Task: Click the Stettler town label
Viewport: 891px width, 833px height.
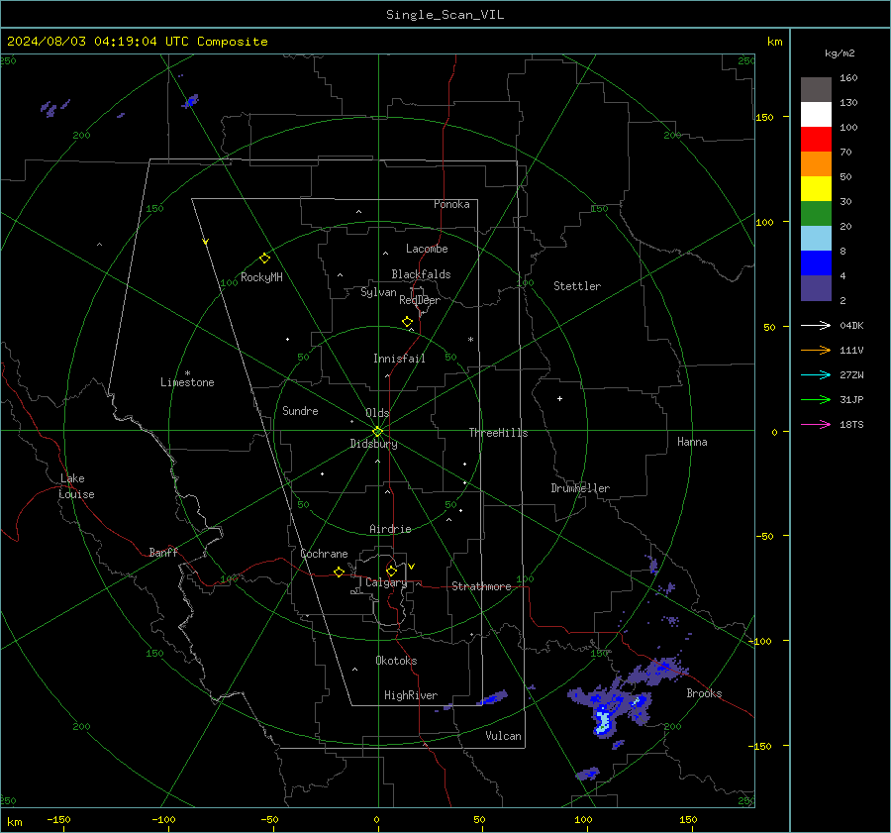Action: pos(577,286)
